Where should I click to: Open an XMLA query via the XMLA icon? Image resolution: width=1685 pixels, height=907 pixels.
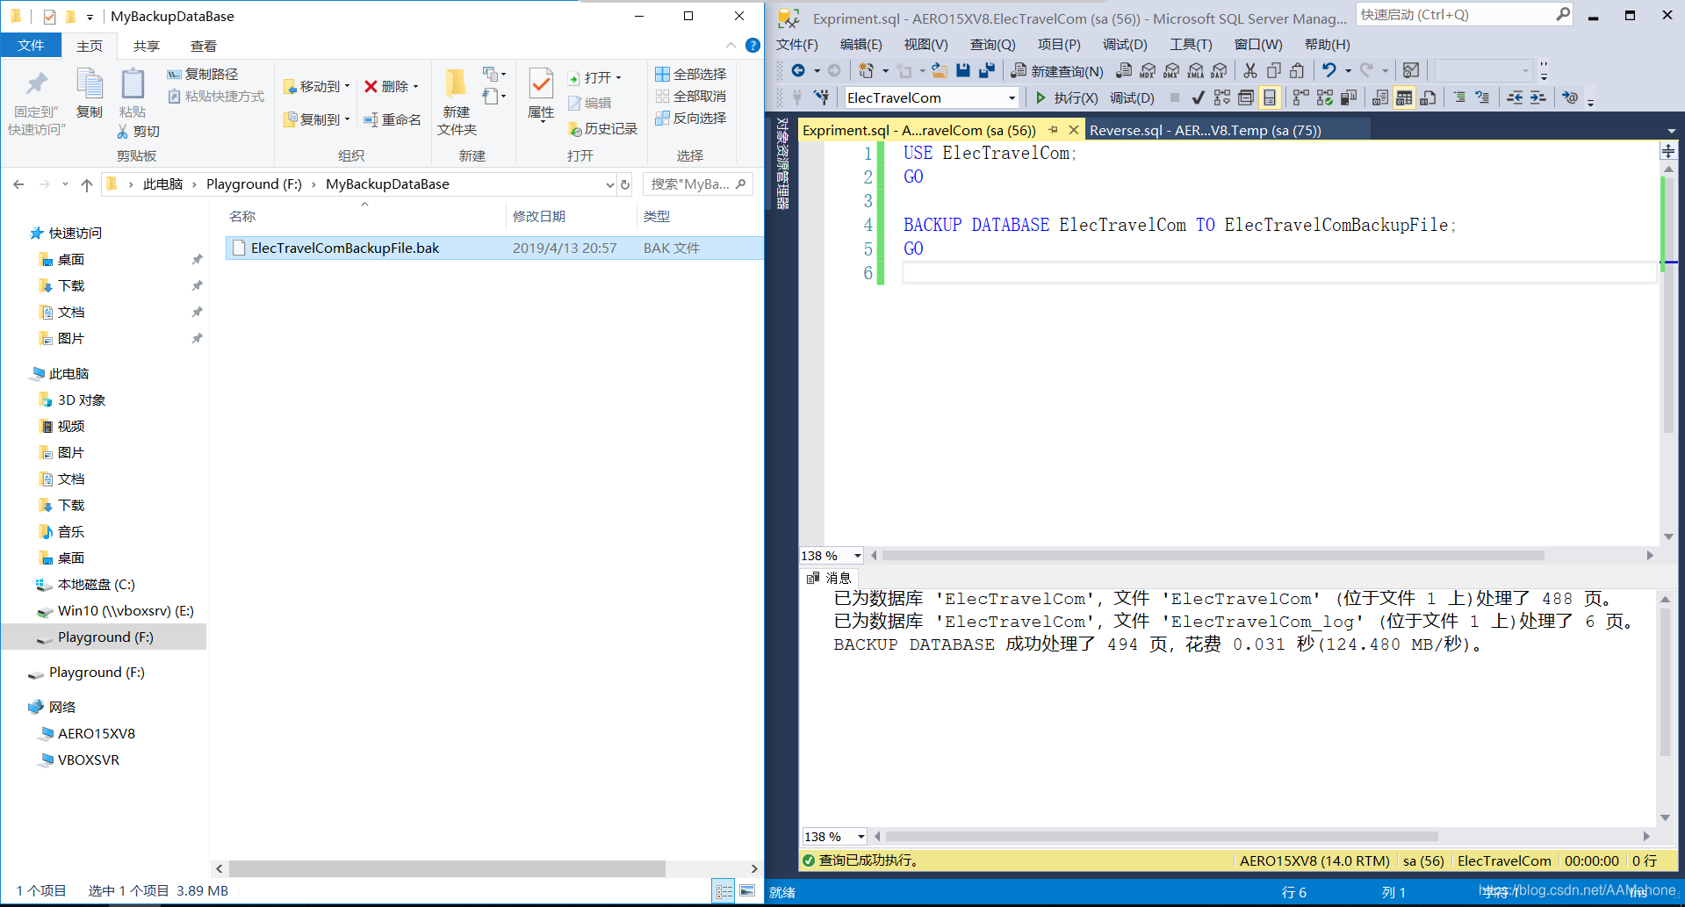(1195, 70)
